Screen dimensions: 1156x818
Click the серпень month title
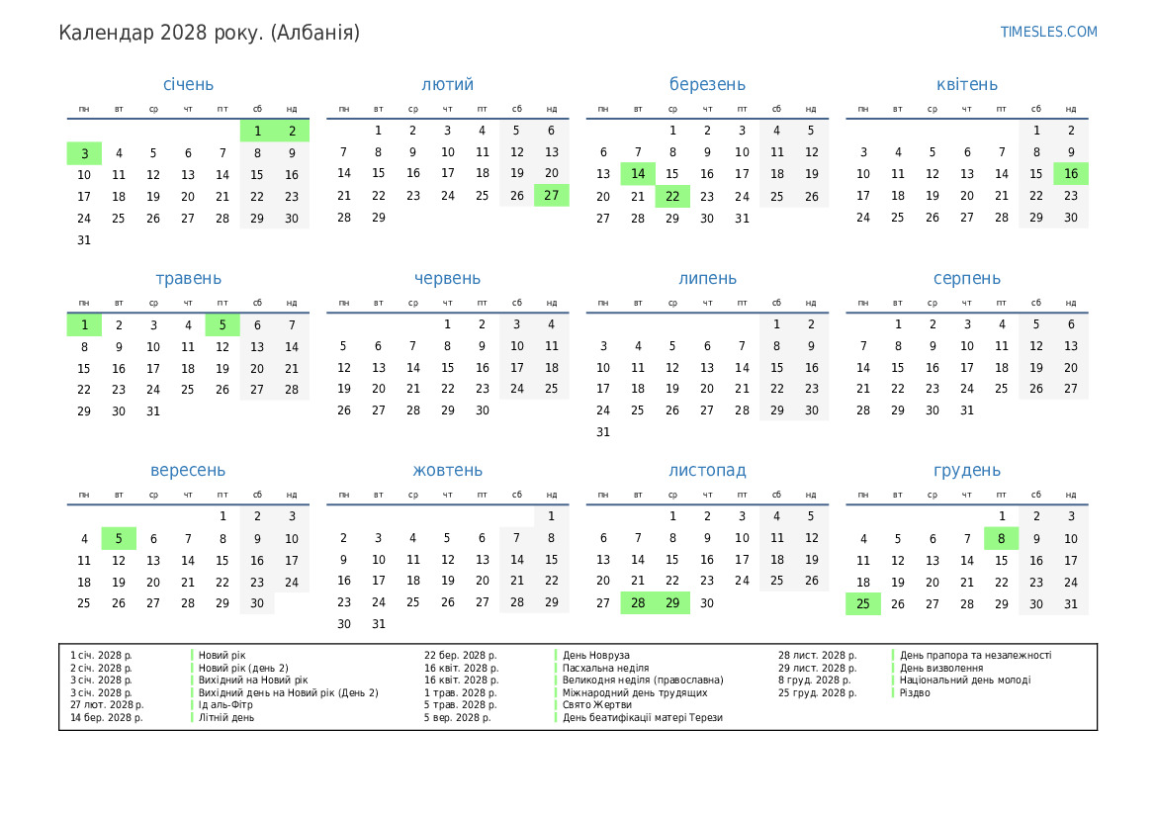point(966,279)
